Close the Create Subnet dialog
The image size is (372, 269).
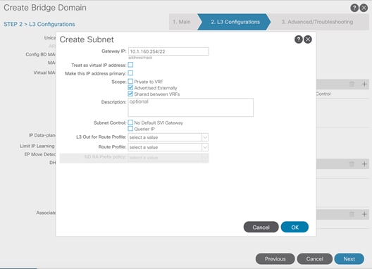click(x=308, y=39)
